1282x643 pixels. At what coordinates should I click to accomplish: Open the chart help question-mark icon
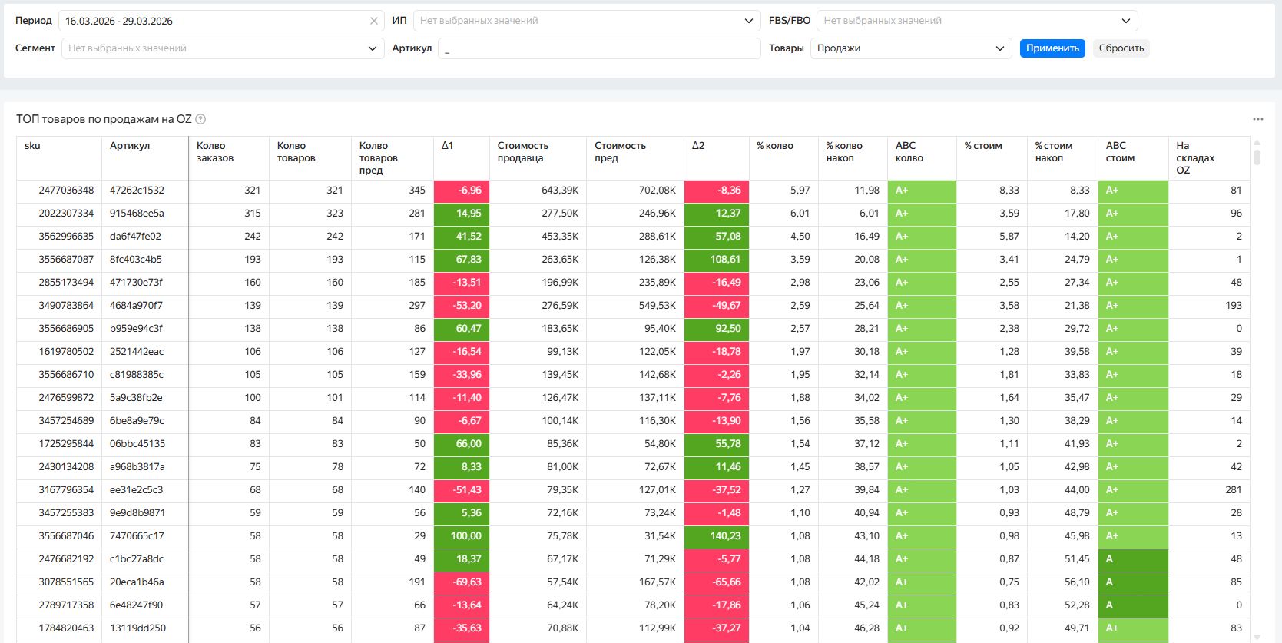[200, 119]
